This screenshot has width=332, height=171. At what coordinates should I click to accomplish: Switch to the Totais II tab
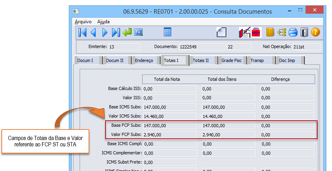(x=204, y=61)
